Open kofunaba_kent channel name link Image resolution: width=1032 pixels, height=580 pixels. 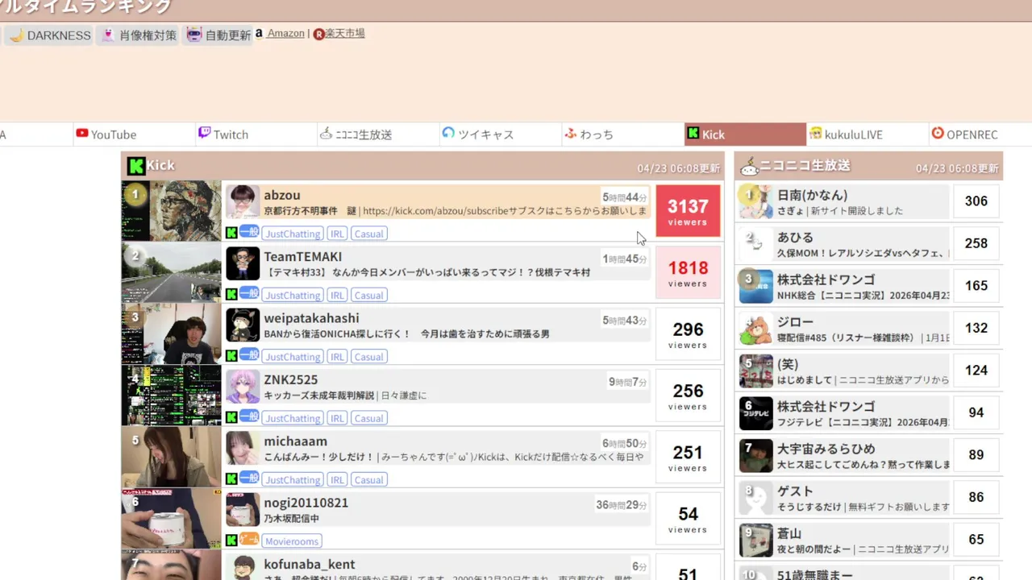(310, 564)
